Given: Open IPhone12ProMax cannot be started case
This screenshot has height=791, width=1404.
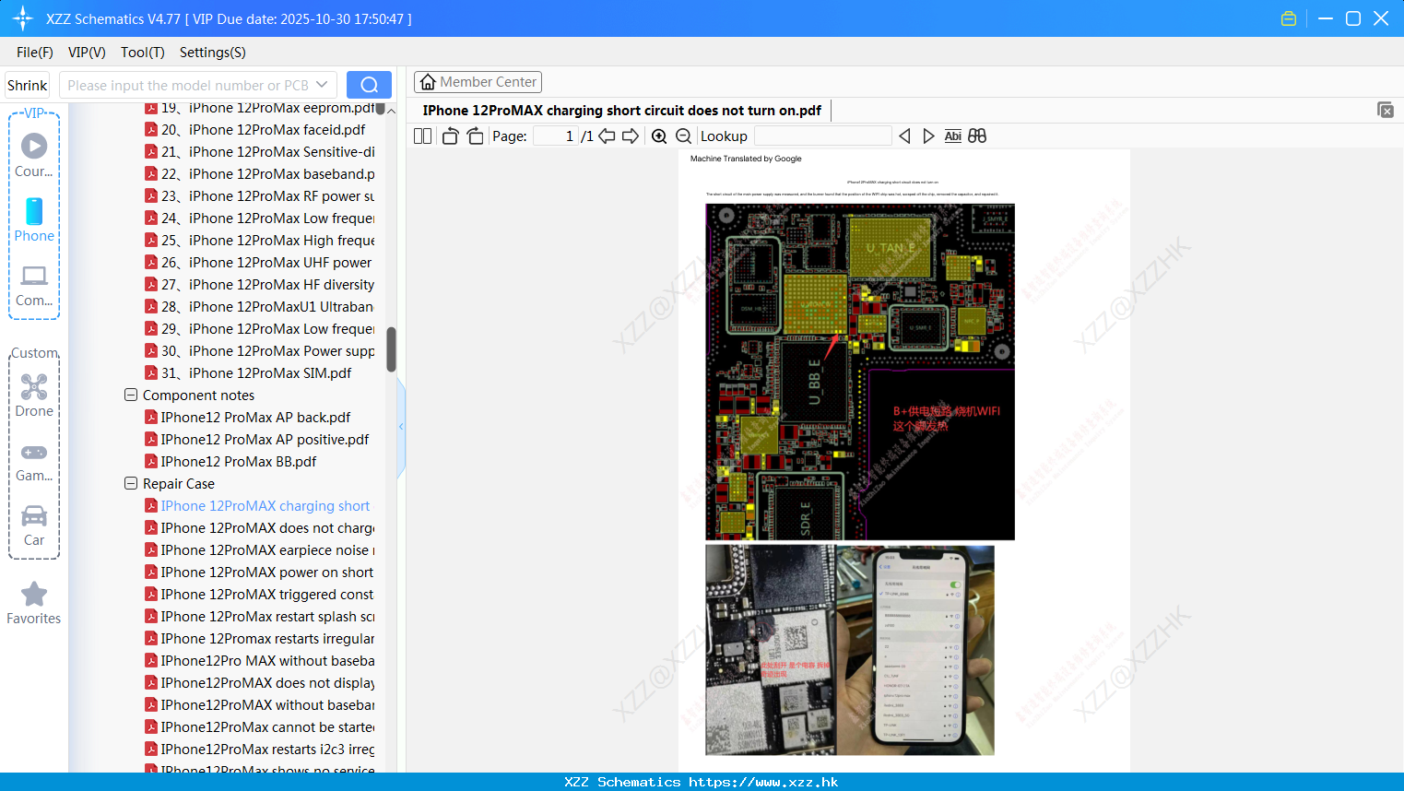Looking at the screenshot, I should pyautogui.click(x=260, y=727).
